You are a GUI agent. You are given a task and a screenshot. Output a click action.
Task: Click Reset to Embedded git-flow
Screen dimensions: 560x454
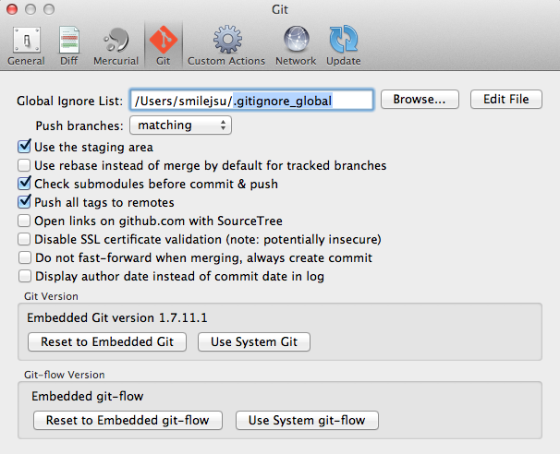[x=128, y=420]
